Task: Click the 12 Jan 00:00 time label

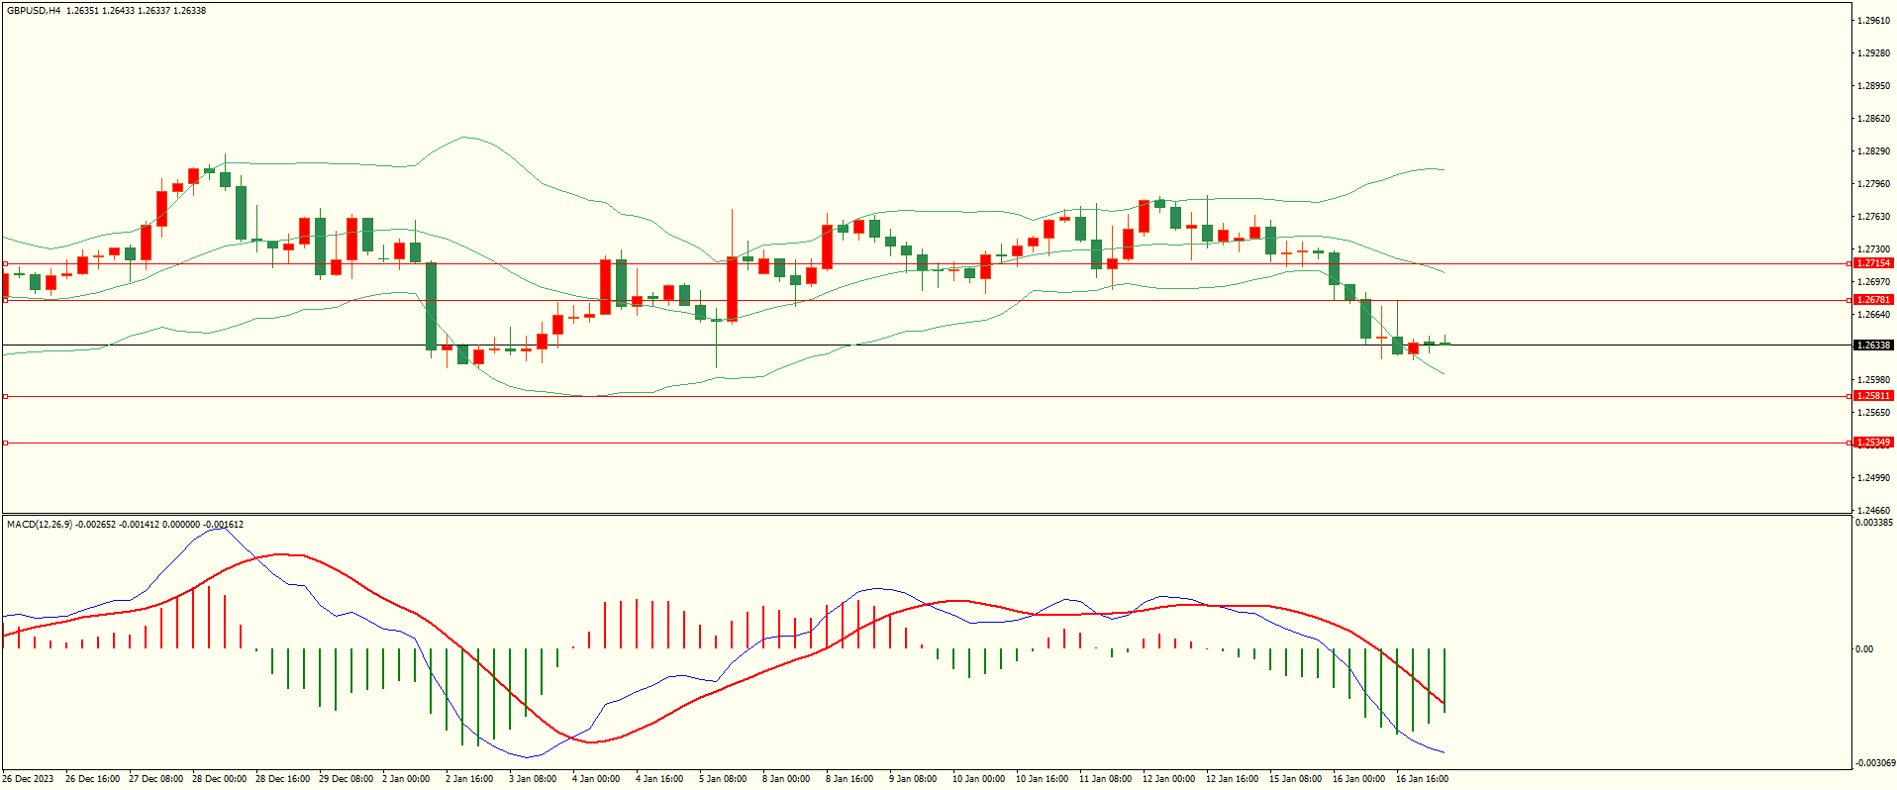Action: point(1168,779)
